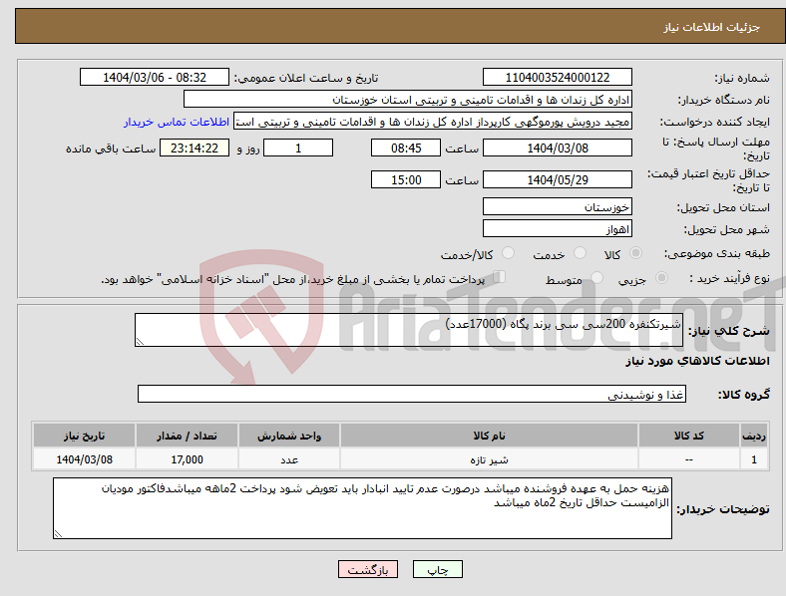The height and width of the screenshot is (596, 786).
Task: Click the اطلاعات کالاهای مورد نیاز heading
Action: point(697,361)
